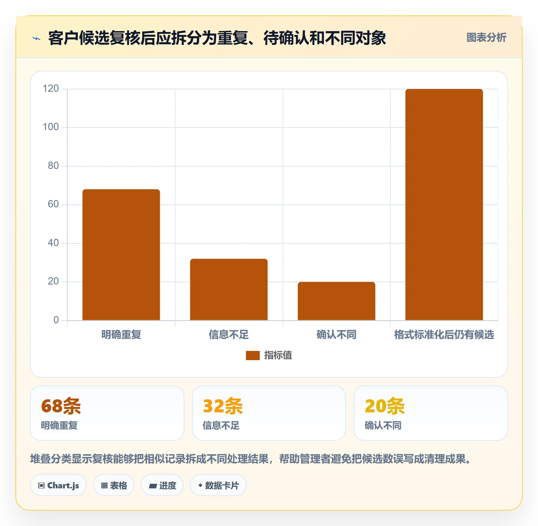Click the 进度 tag chip
Viewport: 538px width, 526px height.
pyautogui.click(x=162, y=485)
